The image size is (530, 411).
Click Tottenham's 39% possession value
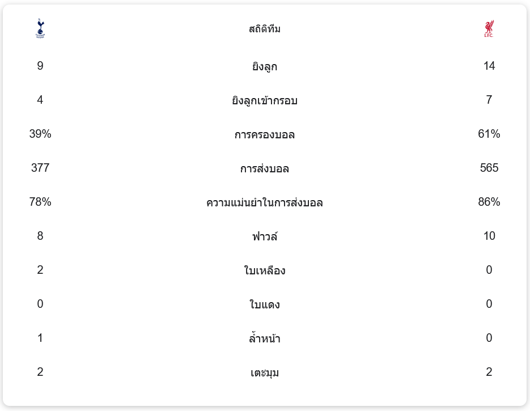click(x=40, y=134)
